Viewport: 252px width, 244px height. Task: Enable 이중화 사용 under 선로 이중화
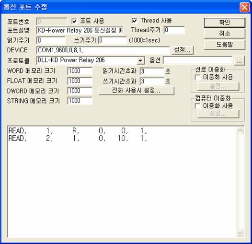pyautogui.click(x=197, y=77)
